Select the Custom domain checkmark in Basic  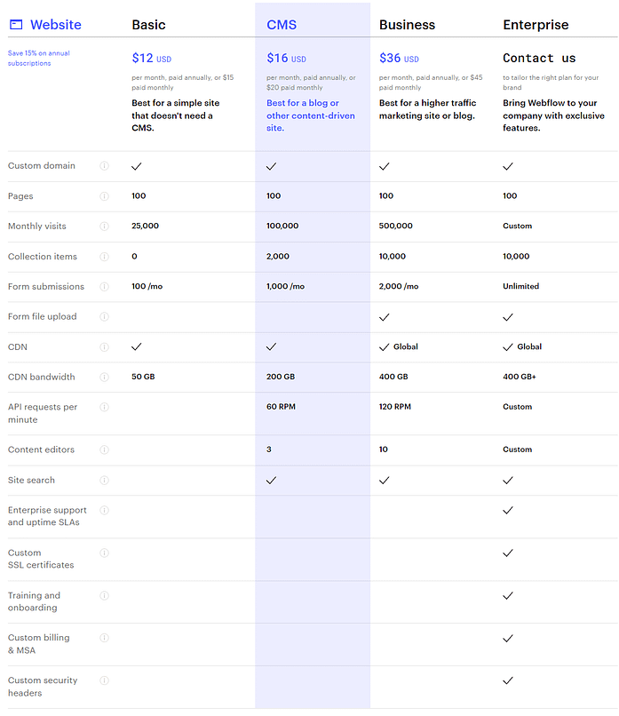tap(136, 165)
